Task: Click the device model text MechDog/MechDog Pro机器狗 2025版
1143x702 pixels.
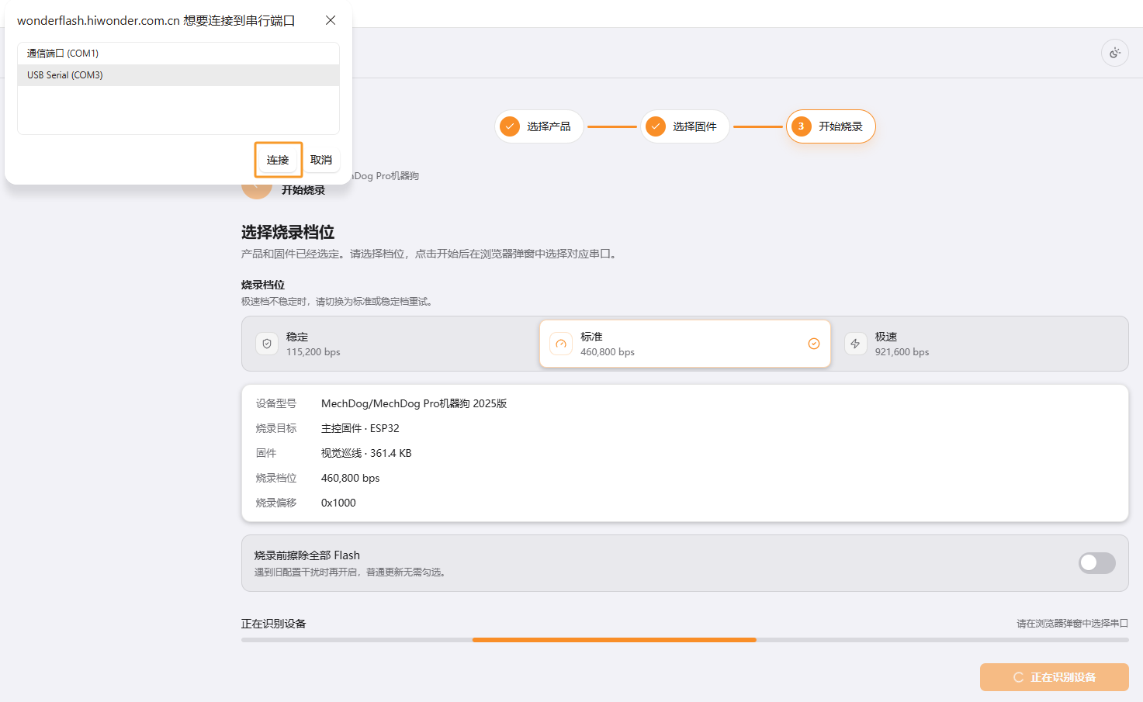Action: 414,403
